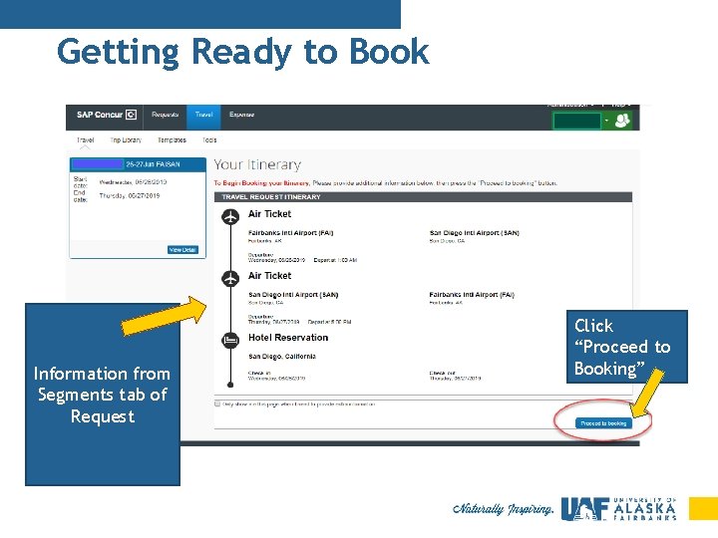Viewport: 718px width, 538px height.
Task: Open the Expense navigation tab
Action: pos(241,115)
